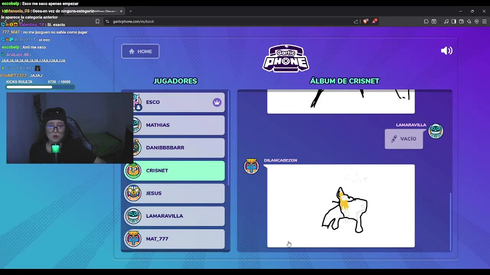Bookmark this page with the bookmark icon
The image size is (490, 275).
[x=97, y=21]
